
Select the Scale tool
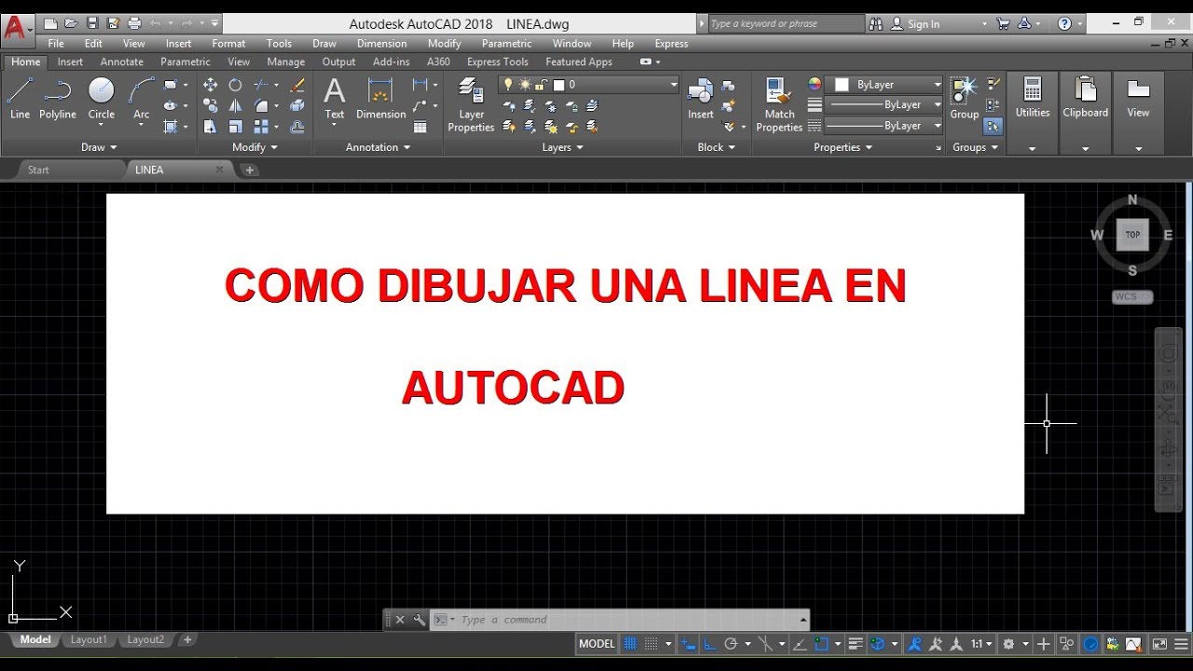click(x=236, y=126)
